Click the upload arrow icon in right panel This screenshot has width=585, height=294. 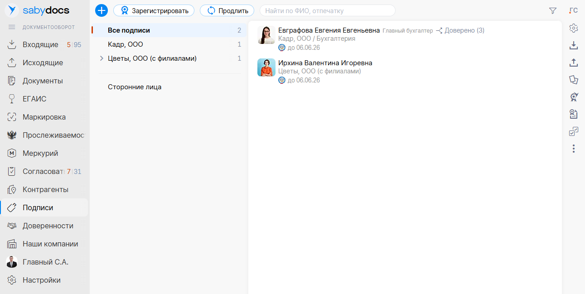pyautogui.click(x=573, y=63)
